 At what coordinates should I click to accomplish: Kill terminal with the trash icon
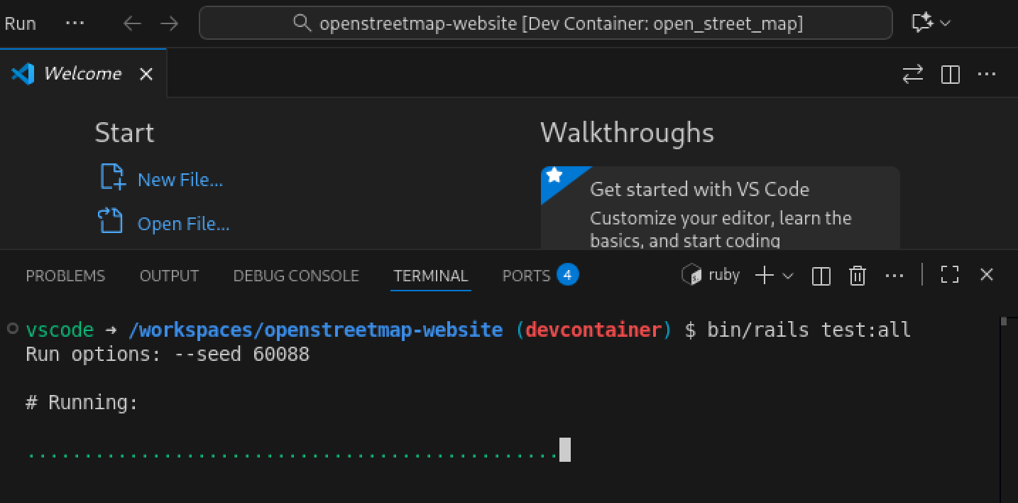[x=858, y=276]
